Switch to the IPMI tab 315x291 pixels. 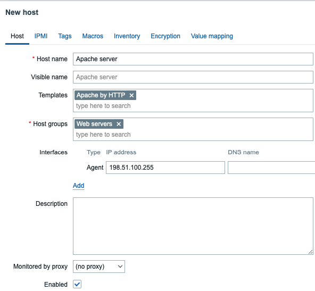[x=41, y=36]
